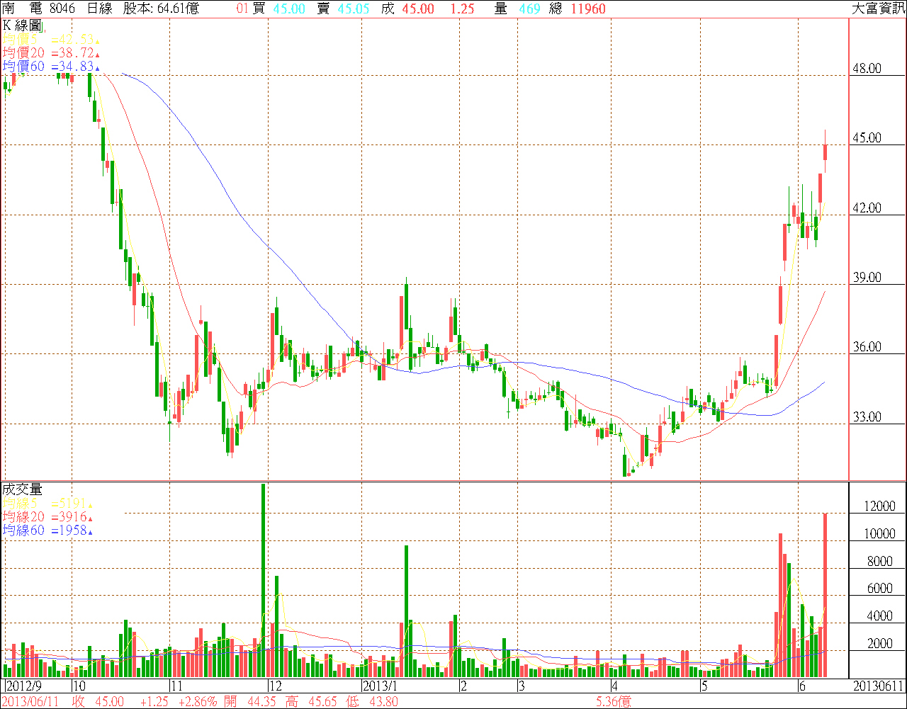This screenshot has width=907, height=709.
Task: Click the 大富資訊 brand label
Action: (877, 8)
